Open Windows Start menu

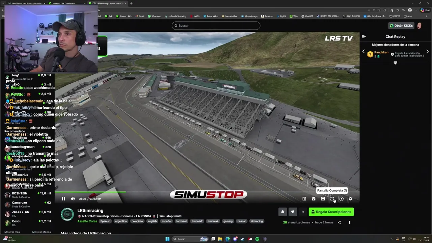pos(167,239)
